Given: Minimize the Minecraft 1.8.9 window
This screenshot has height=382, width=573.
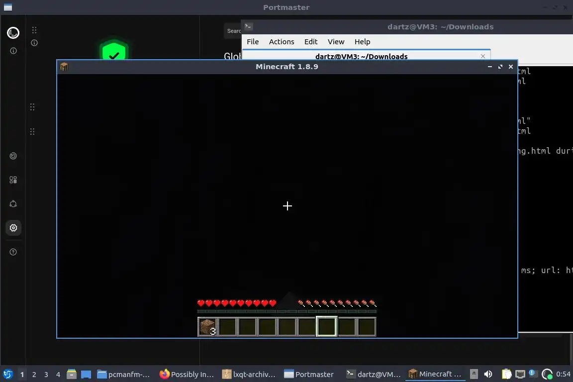Looking at the screenshot, I should (489, 67).
